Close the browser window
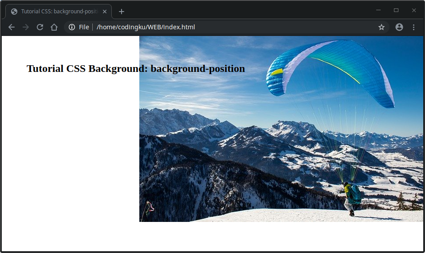The image size is (425, 253). [413, 10]
